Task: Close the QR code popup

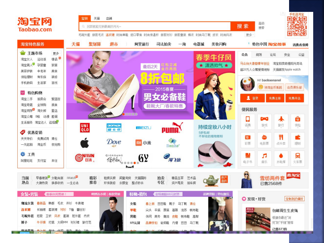Action: (x=283, y=13)
